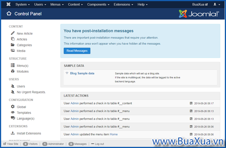Image resolution: width=226 pixels, height=148 pixels.
Task: Open Modules in the sidebar
Action: click(x=23, y=72)
